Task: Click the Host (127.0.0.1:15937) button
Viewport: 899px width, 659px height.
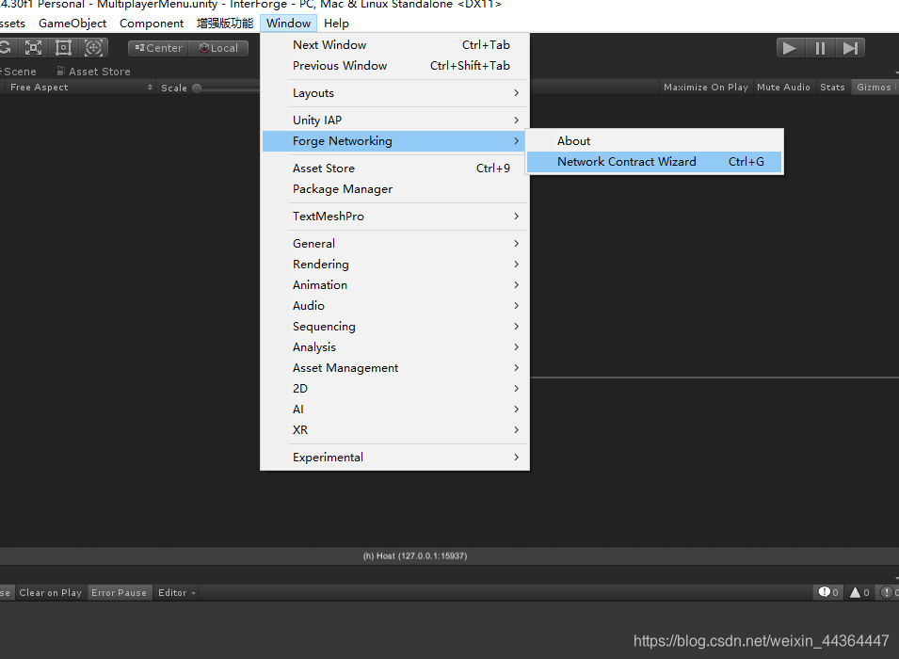Action: pyautogui.click(x=415, y=555)
